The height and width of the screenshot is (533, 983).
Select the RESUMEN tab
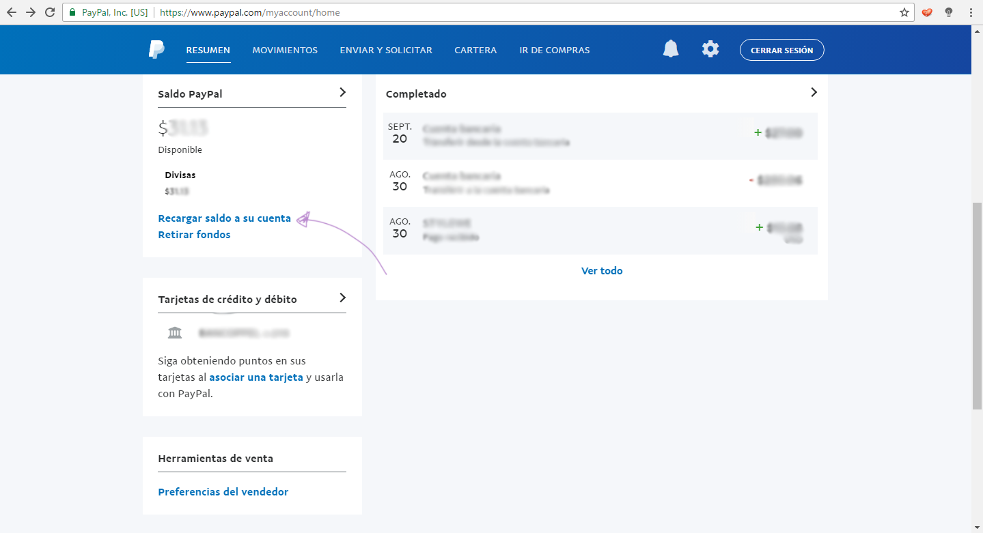pyautogui.click(x=208, y=50)
